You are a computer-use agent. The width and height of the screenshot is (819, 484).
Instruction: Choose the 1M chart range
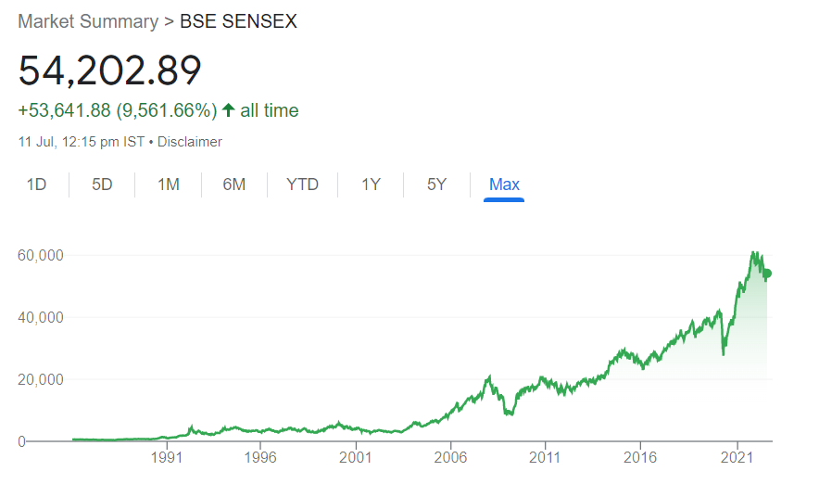169,185
